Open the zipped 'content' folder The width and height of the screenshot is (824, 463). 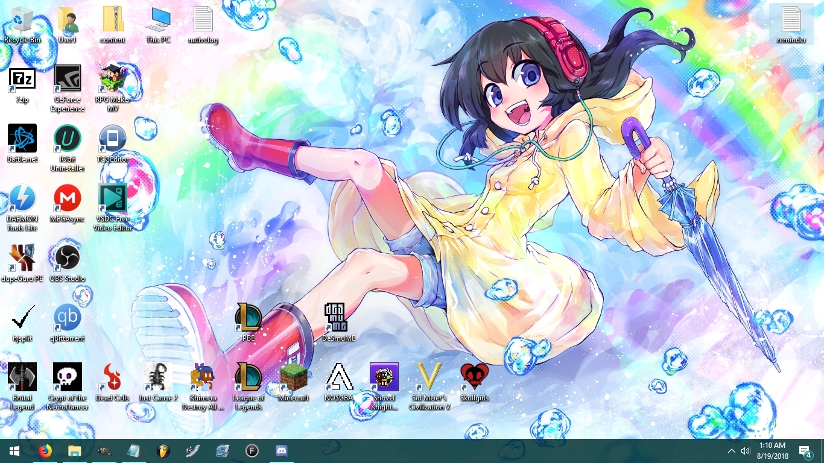coord(113,24)
